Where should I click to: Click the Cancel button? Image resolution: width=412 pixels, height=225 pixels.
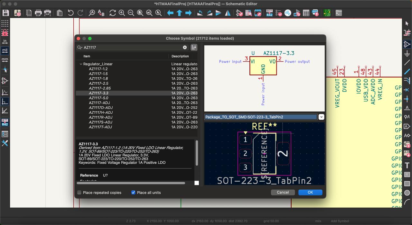283,192
